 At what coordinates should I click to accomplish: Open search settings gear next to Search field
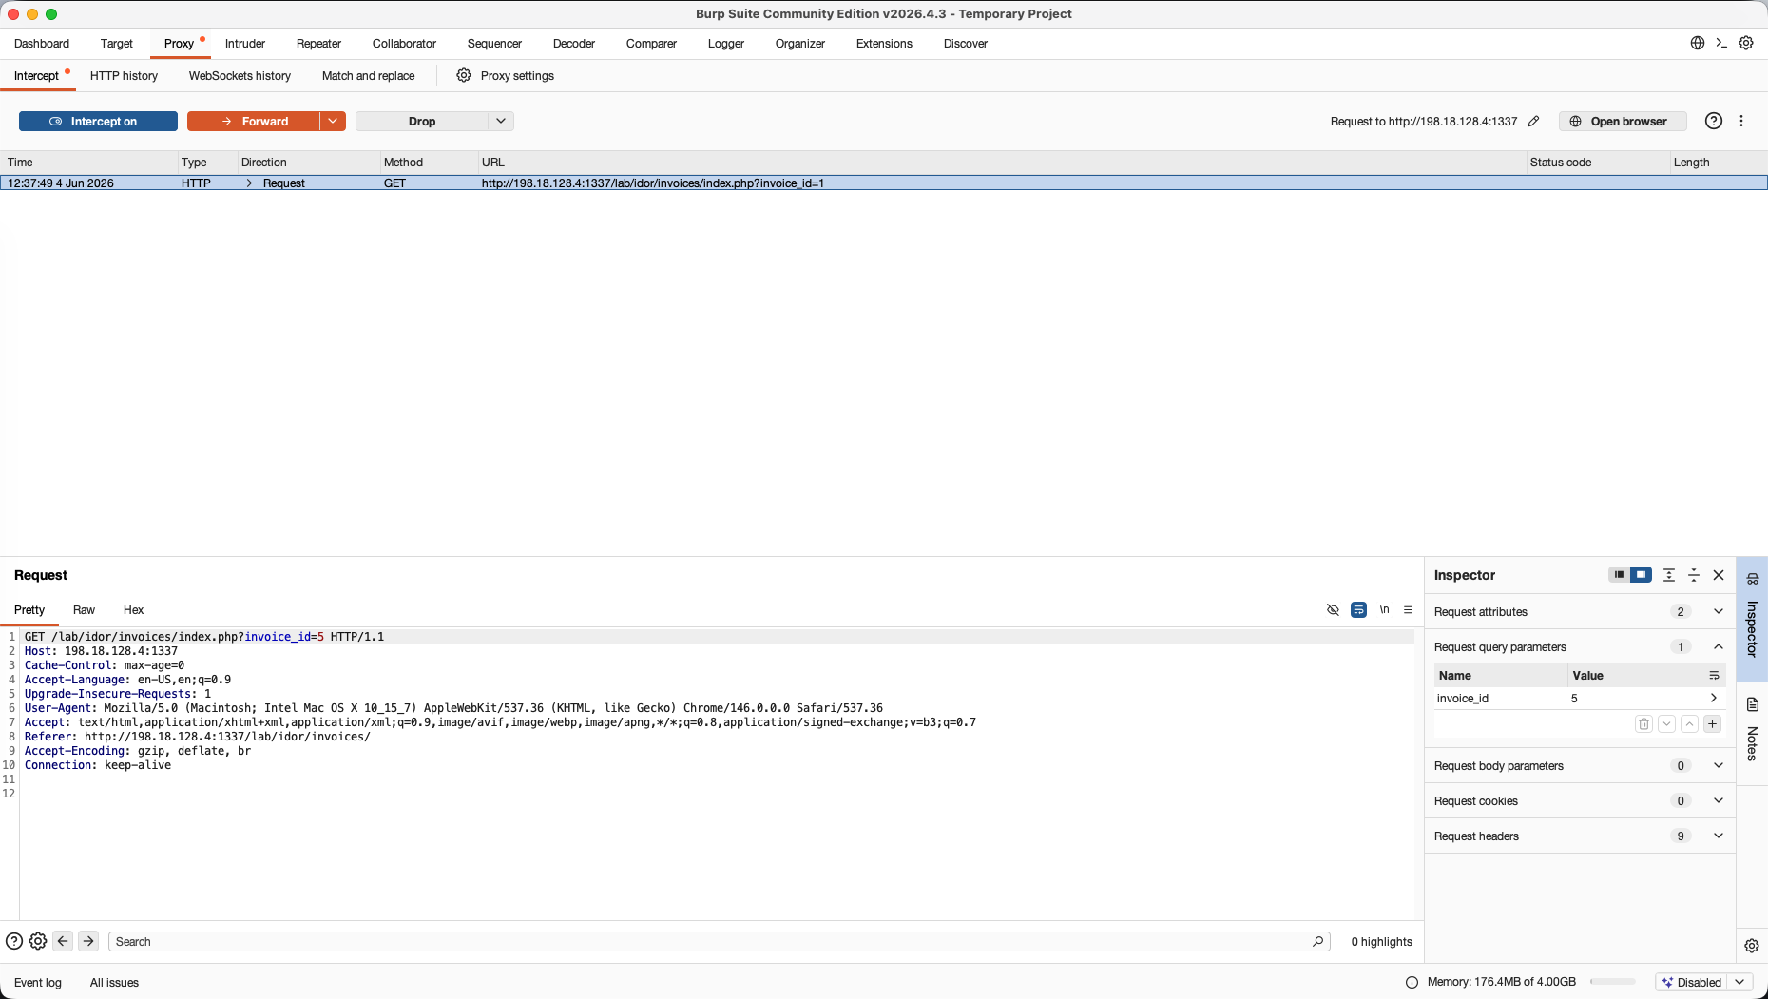point(38,941)
